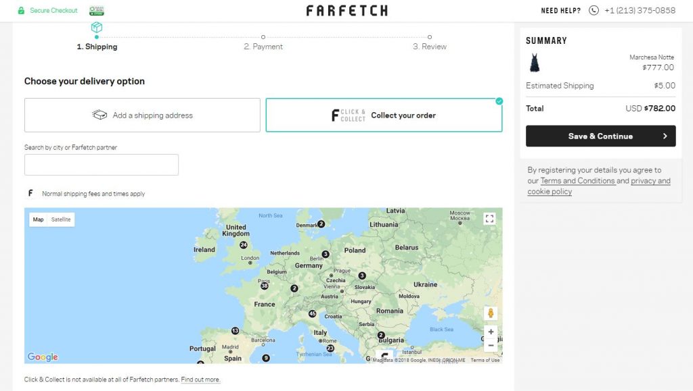
Task: Go to step 2. Payment
Action: pos(263,47)
